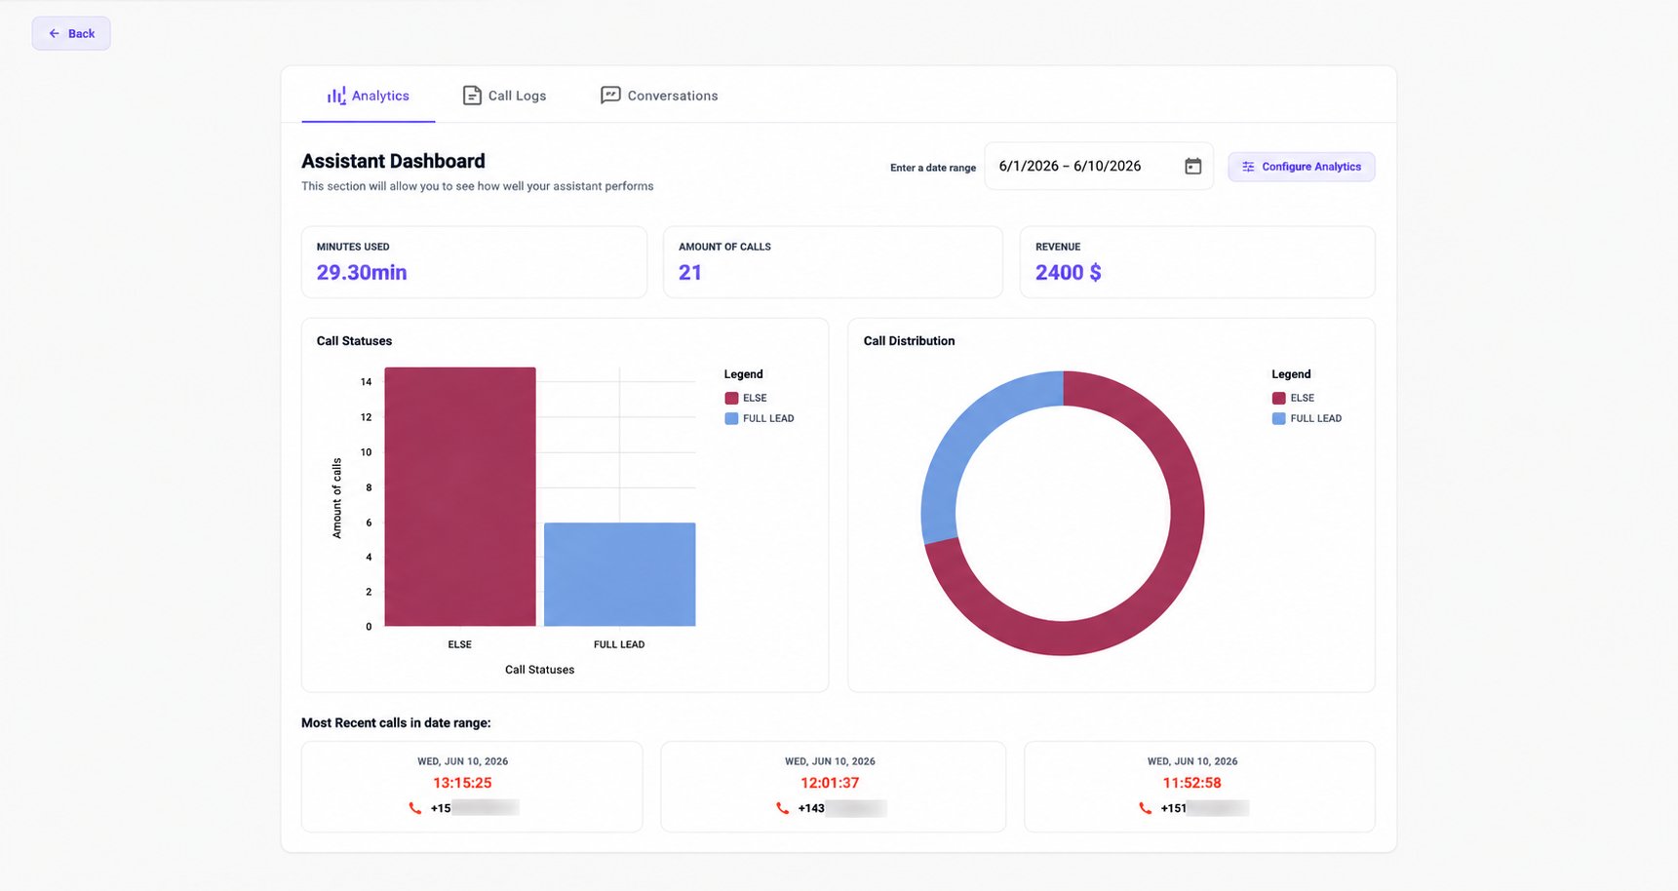Screen dimensions: 1678x891
Task: Select the Amount of Calls card
Action: click(833, 262)
